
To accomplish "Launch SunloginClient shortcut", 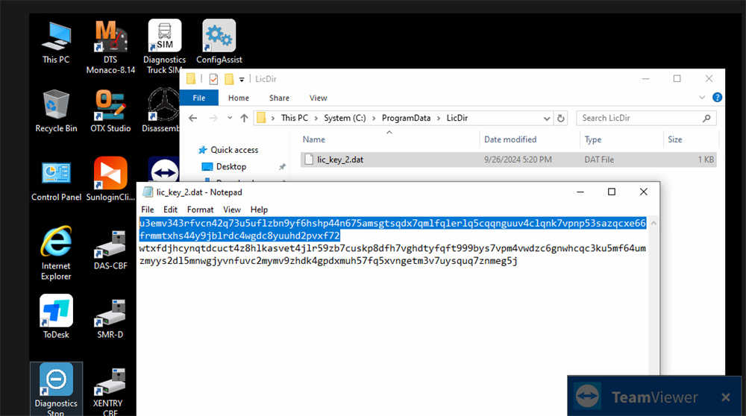I will [110, 180].
